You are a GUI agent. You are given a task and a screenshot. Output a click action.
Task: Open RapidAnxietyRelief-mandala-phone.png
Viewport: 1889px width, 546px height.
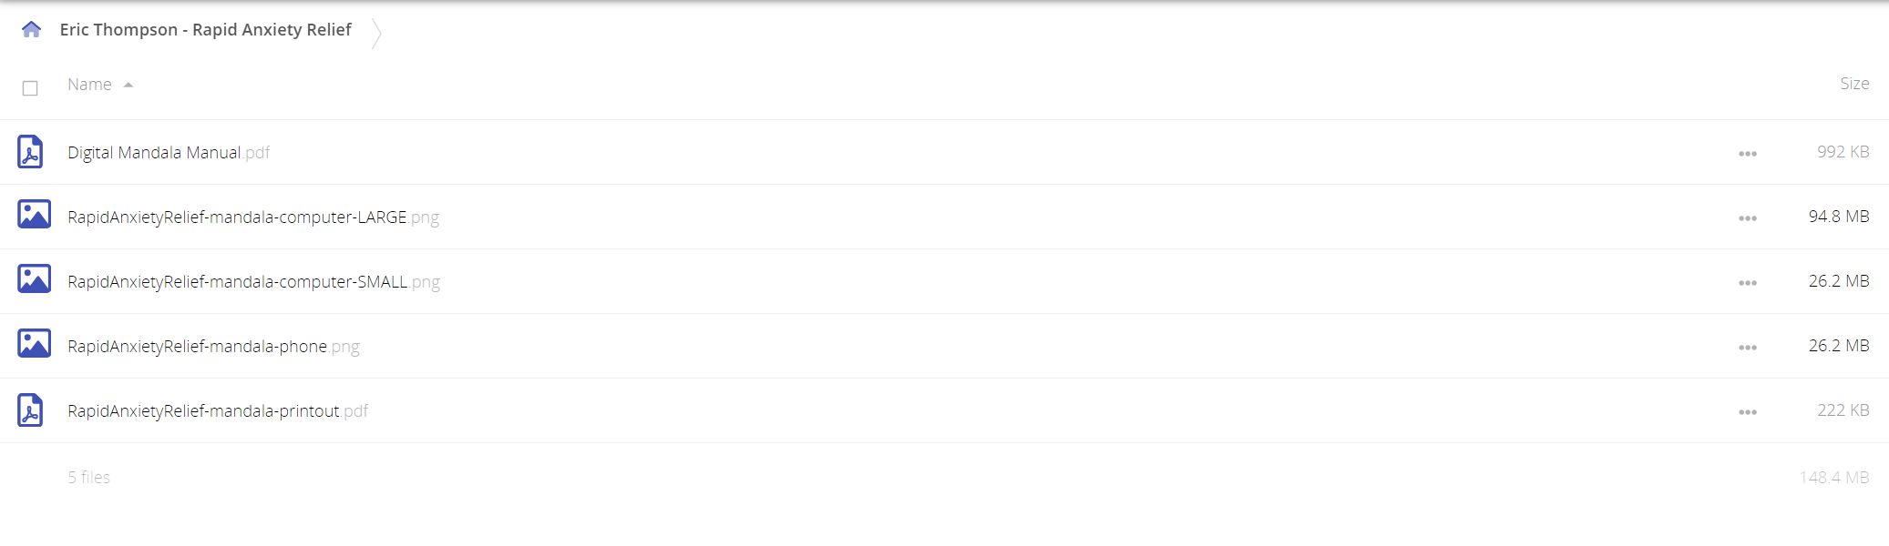[213, 347]
